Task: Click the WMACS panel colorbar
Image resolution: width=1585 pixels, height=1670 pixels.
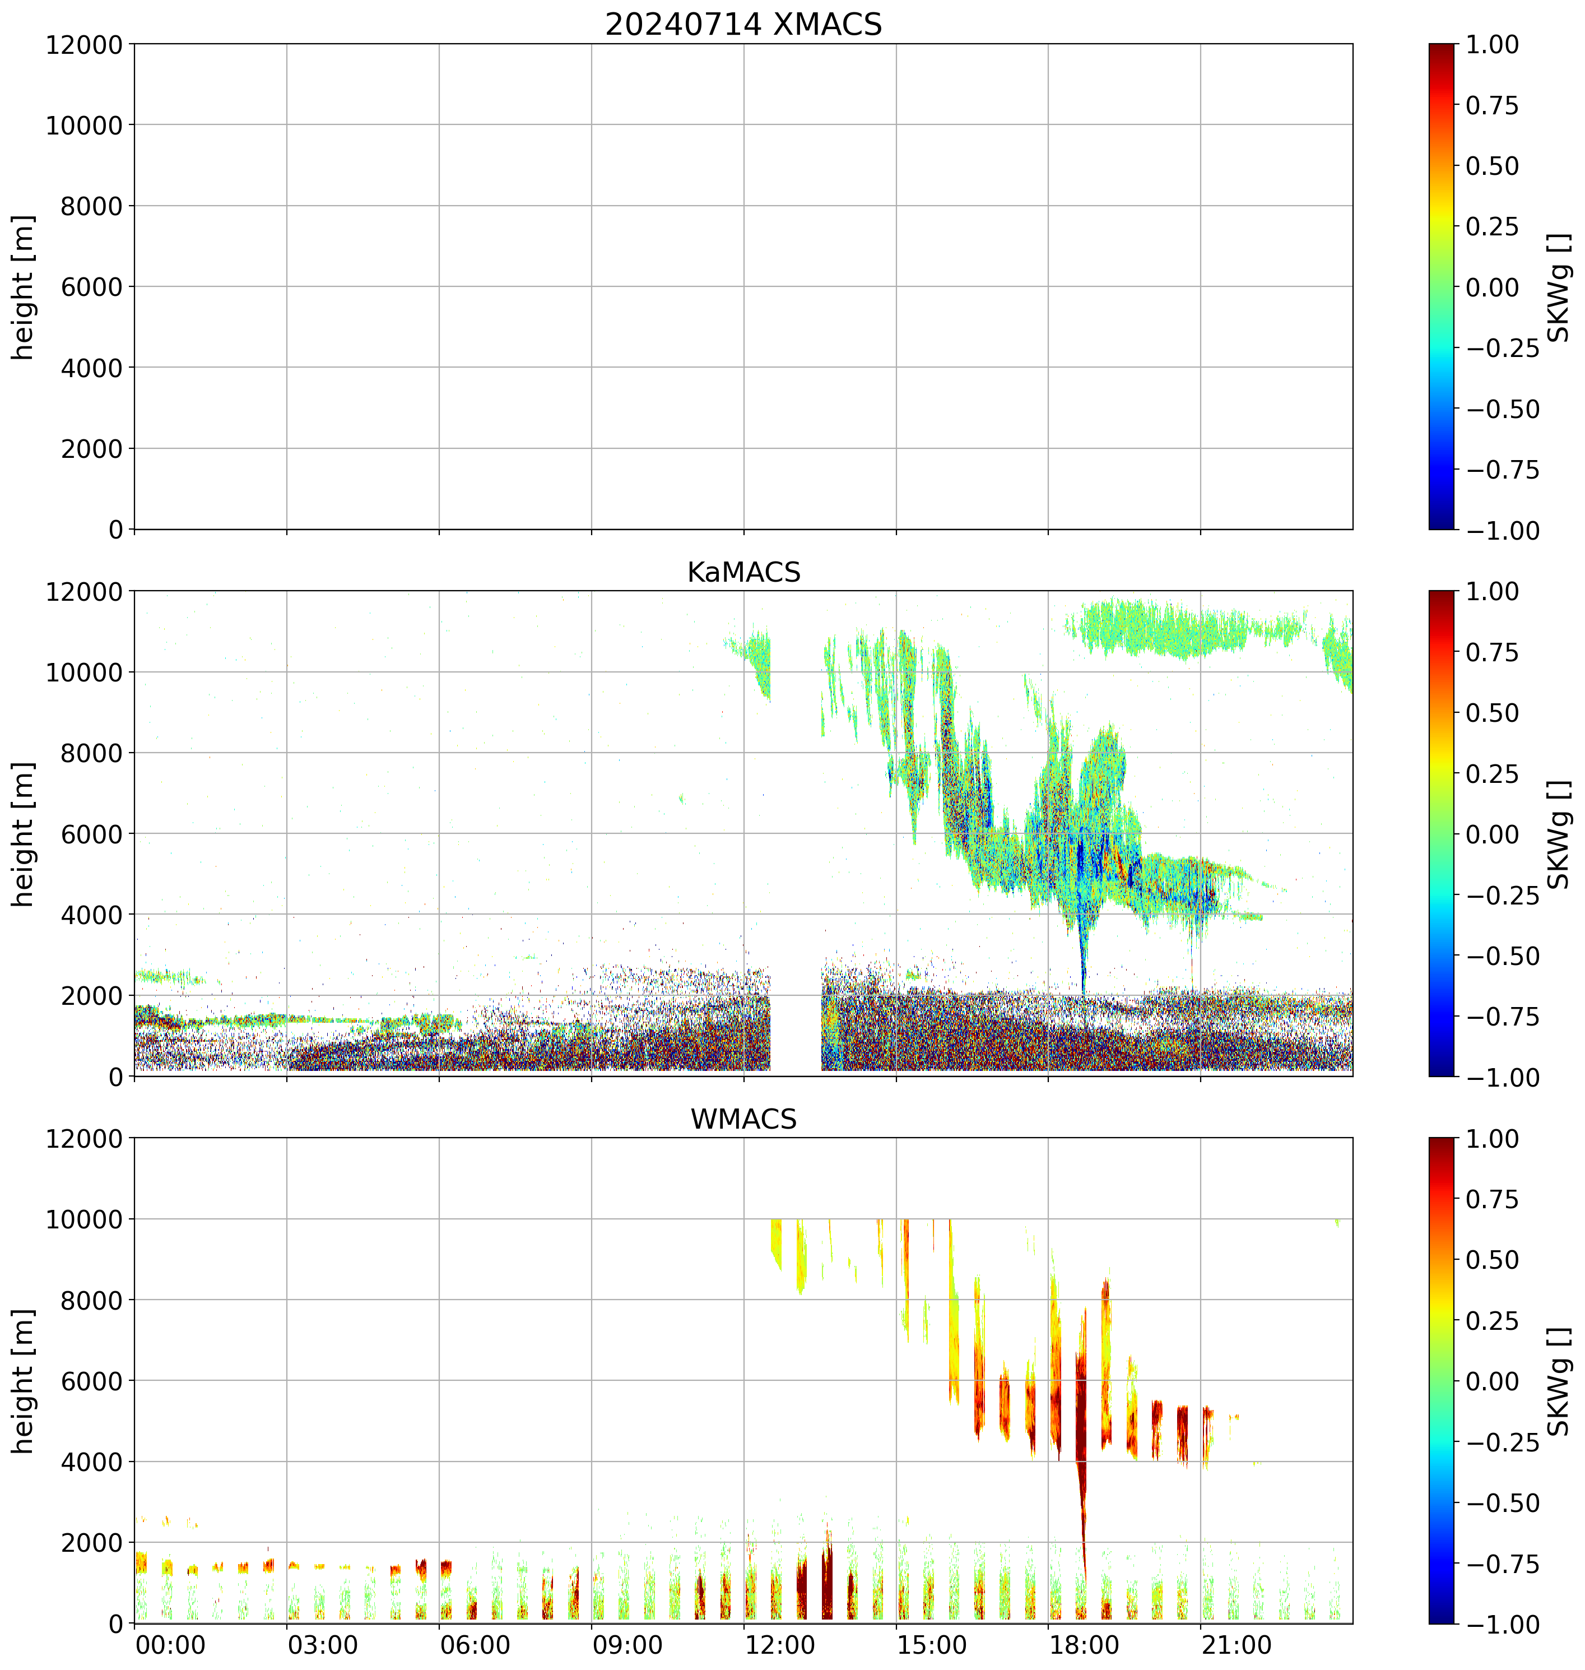Action: (1442, 1380)
